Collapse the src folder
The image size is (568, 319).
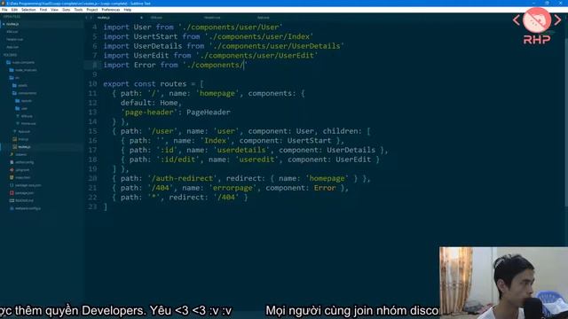12,77
